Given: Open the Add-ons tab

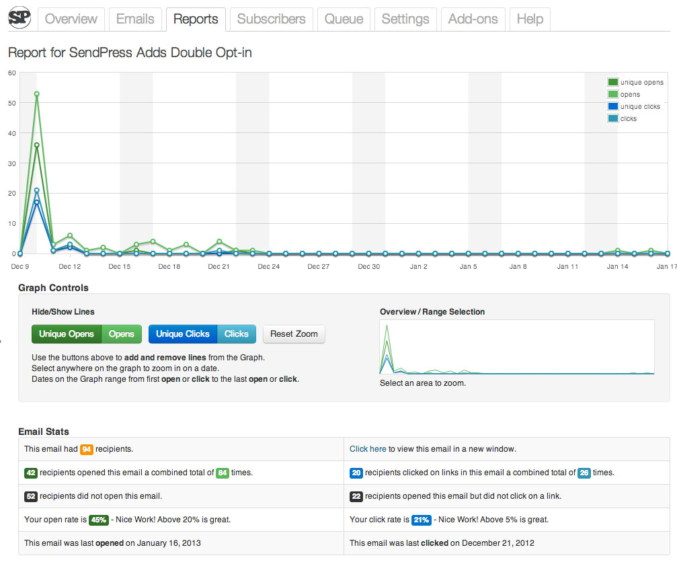Looking at the screenshot, I should tap(473, 19).
